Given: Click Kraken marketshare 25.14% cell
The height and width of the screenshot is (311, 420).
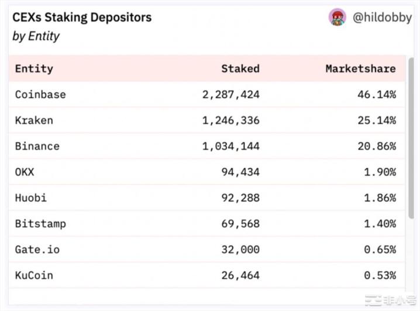Looking at the screenshot, I should 376,120.
